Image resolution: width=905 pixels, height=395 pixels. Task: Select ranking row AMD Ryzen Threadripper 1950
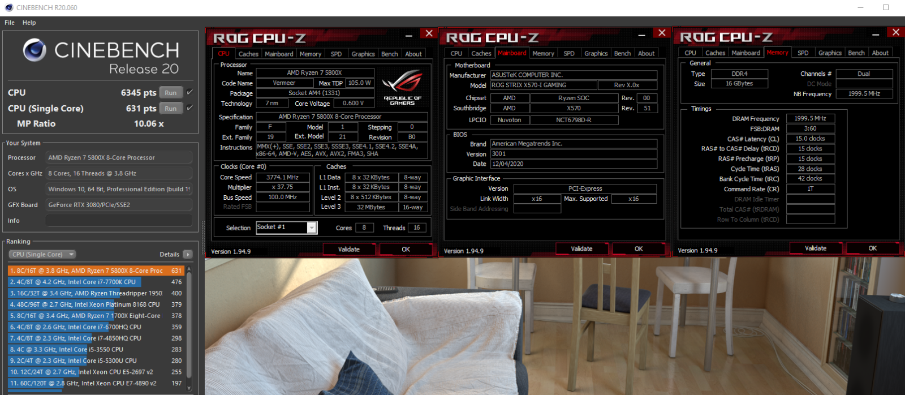(96, 293)
